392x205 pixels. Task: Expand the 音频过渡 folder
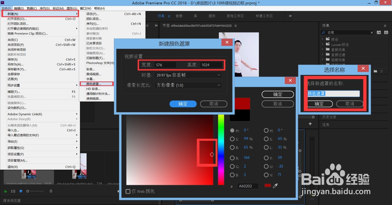coord(323,54)
